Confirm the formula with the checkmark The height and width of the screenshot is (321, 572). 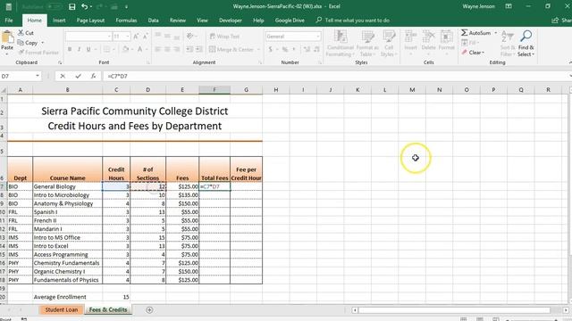click(78, 76)
